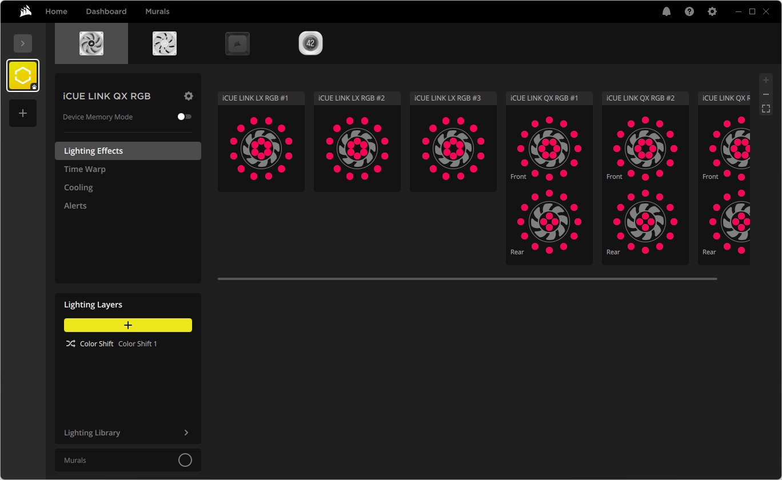
Task: Enable the Murals circle toggle
Action: 185,460
